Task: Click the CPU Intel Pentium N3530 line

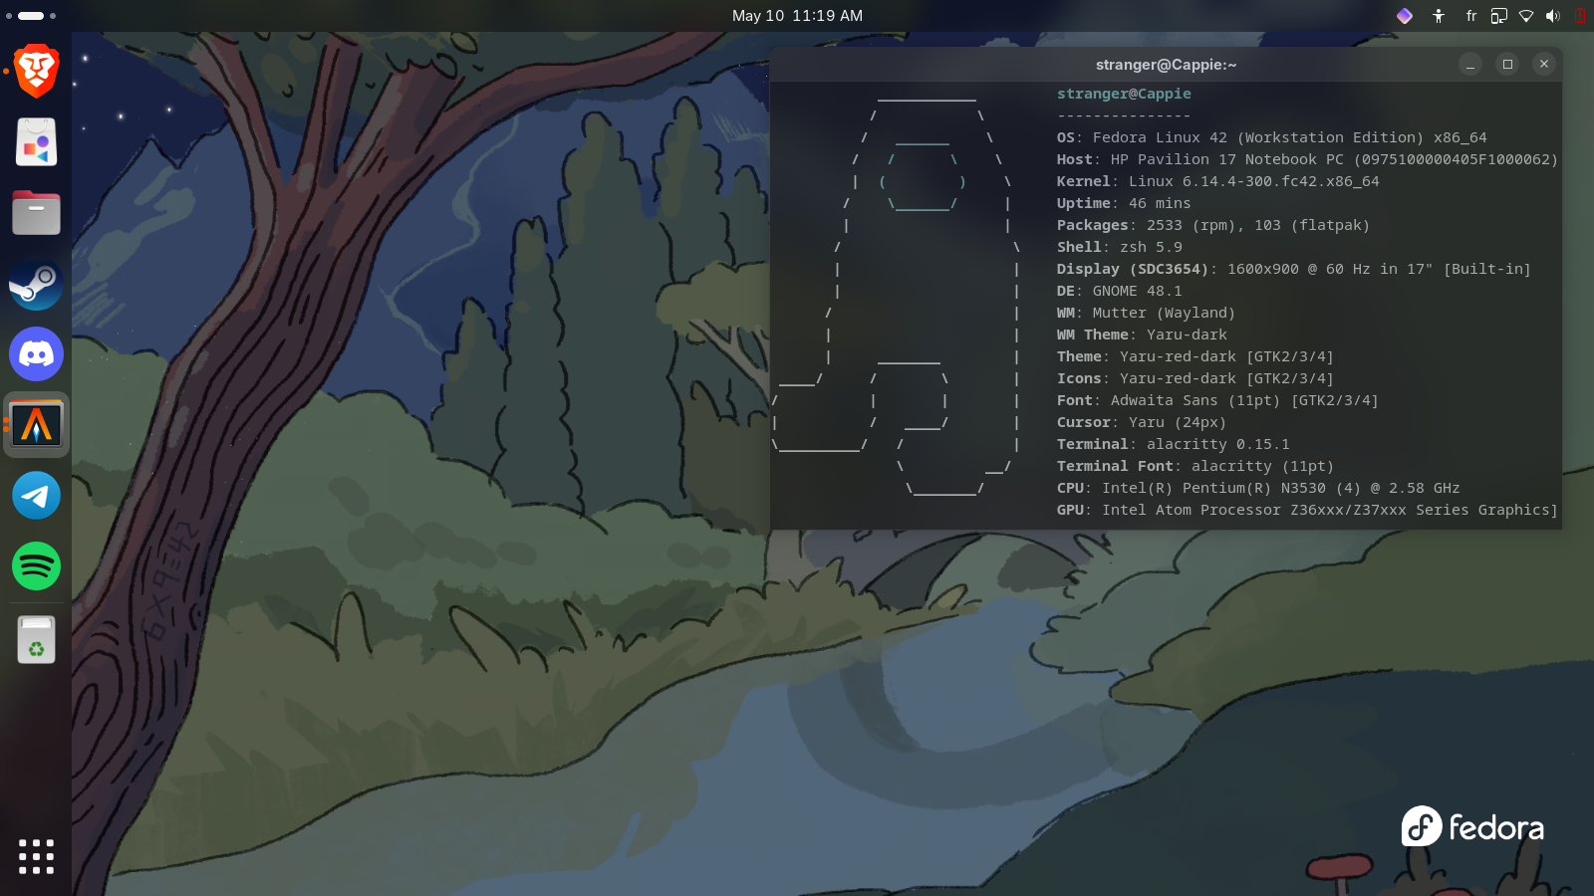Action: [1257, 488]
